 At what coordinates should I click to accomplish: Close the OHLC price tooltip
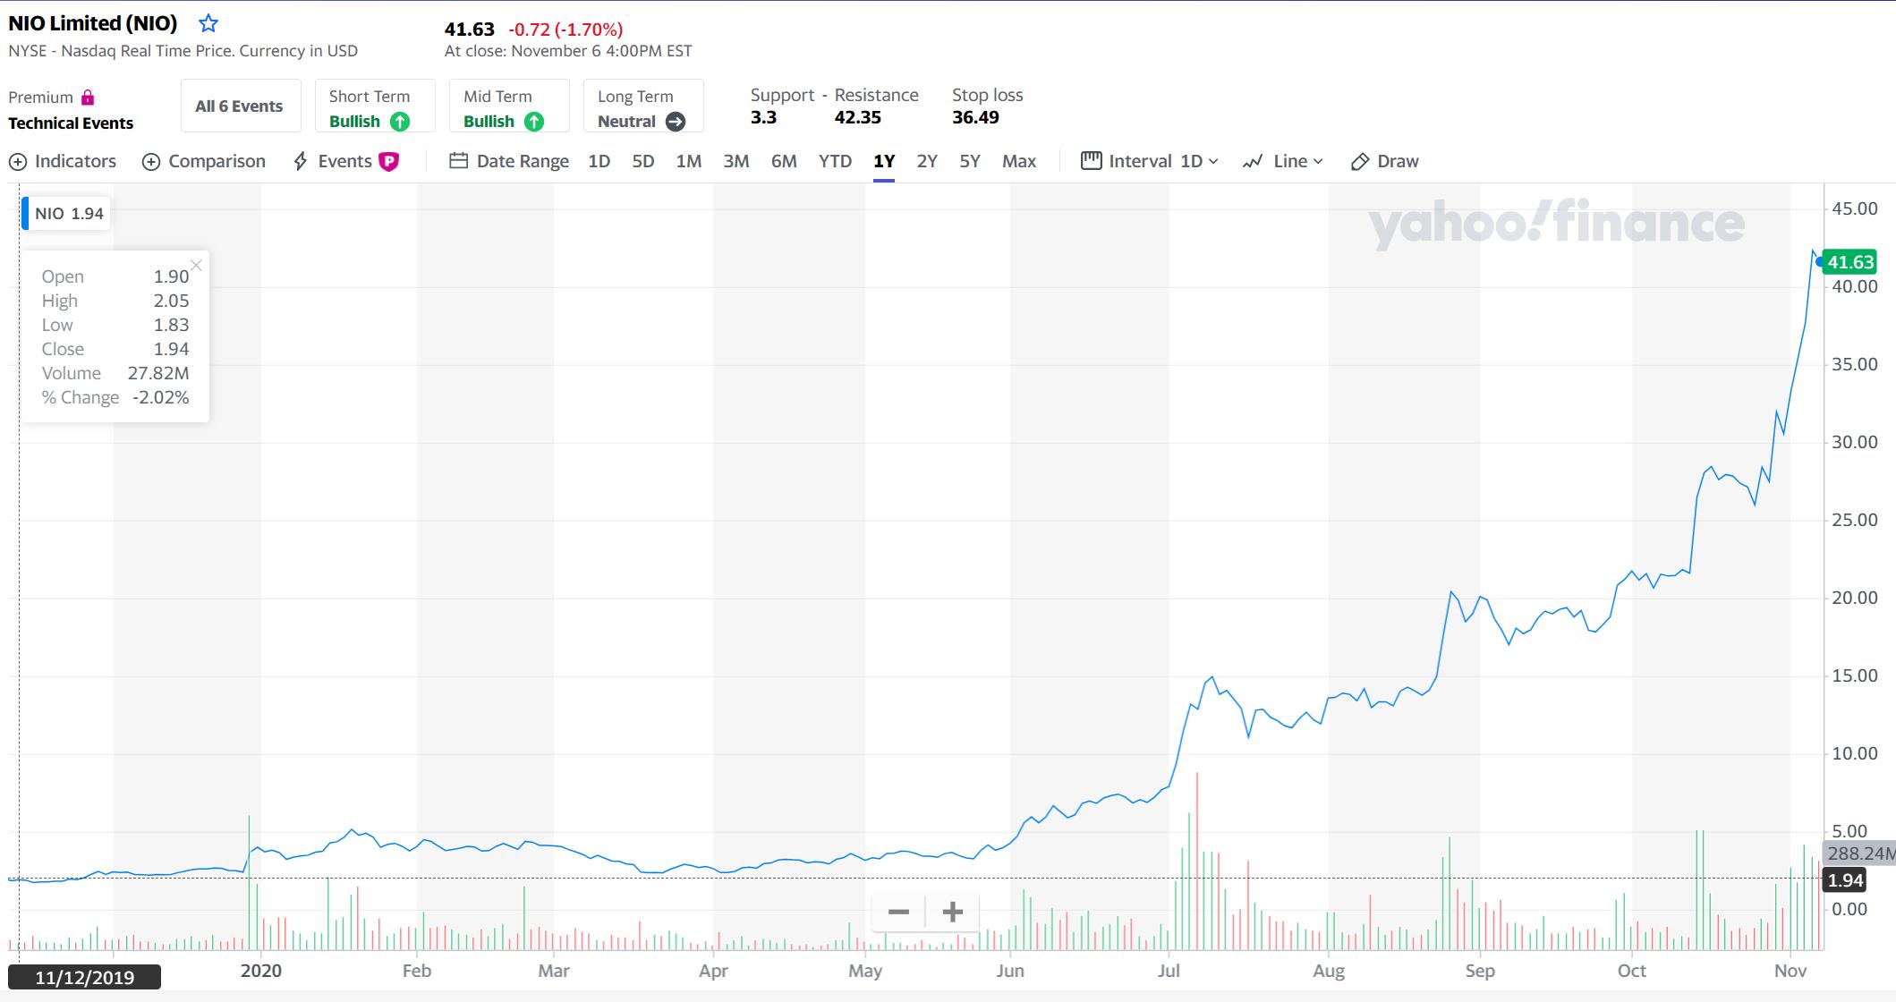pos(196,265)
